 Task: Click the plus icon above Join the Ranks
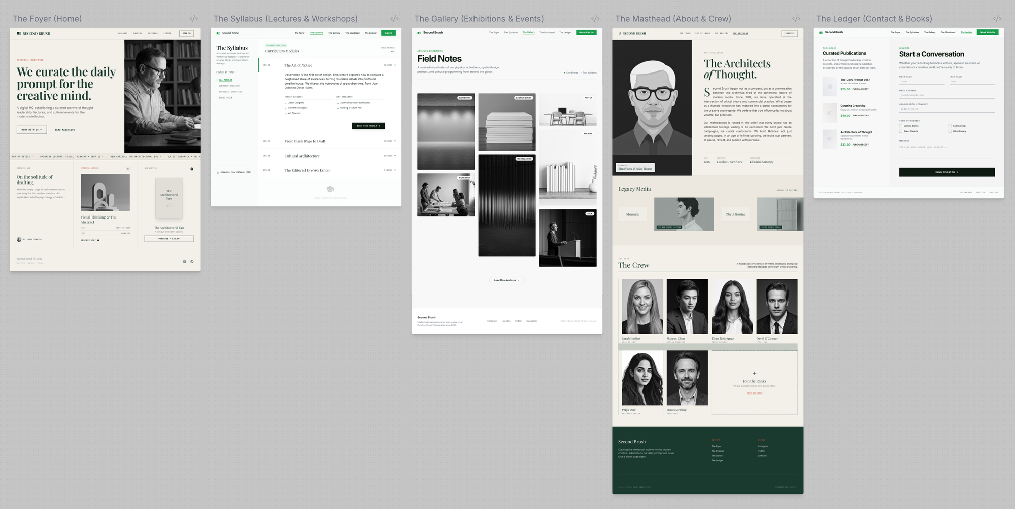pos(754,373)
